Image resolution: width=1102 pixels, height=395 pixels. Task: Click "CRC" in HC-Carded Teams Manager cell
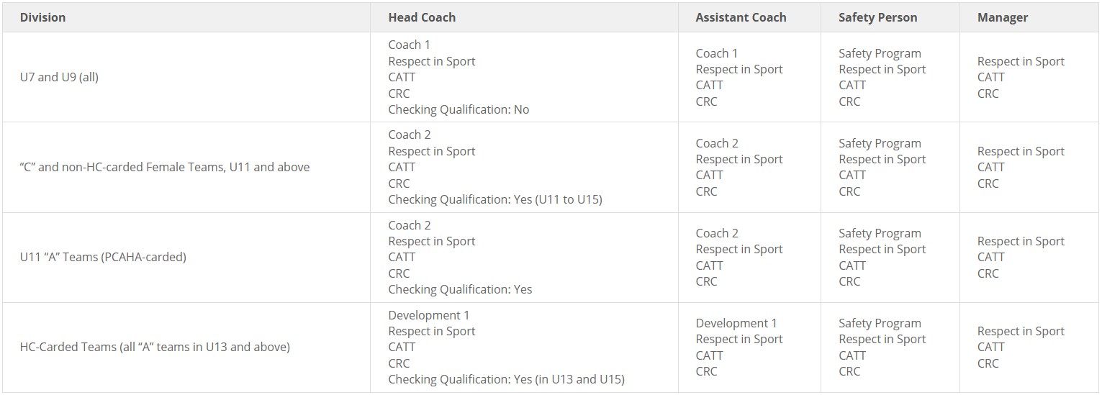(988, 363)
